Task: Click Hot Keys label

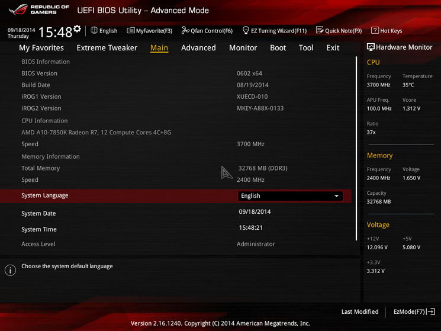Action: pyautogui.click(x=391, y=31)
